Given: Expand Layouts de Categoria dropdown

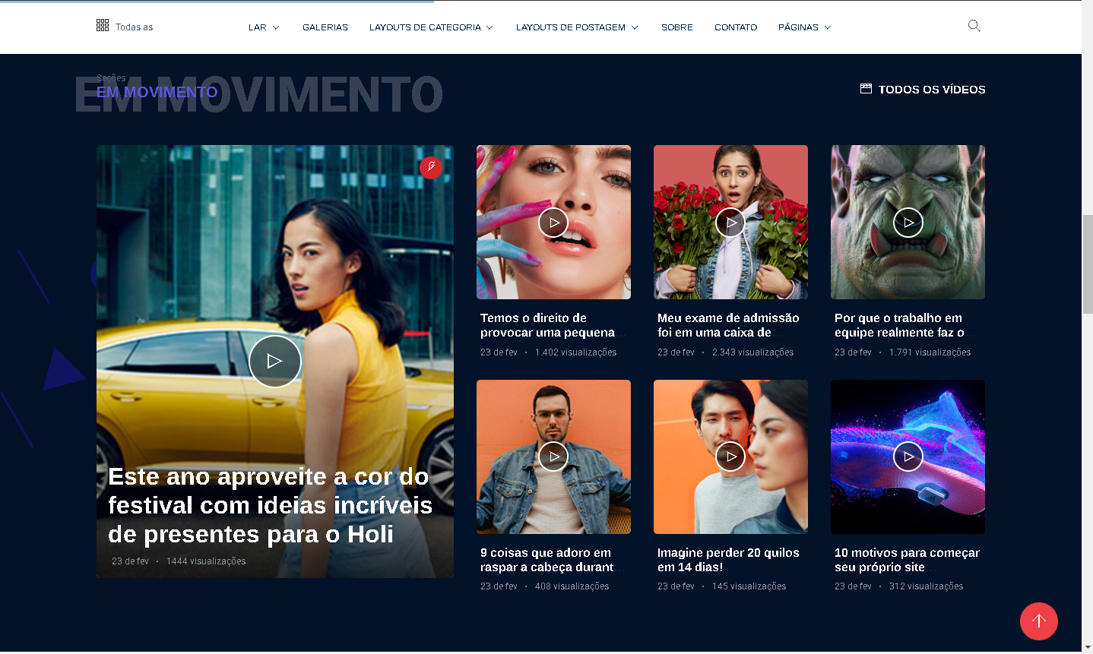Looking at the screenshot, I should (x=431, y=27).
